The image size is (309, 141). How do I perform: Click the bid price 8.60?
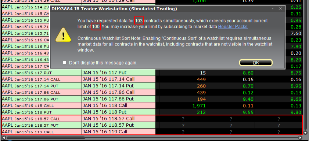(x=248, y=73)
